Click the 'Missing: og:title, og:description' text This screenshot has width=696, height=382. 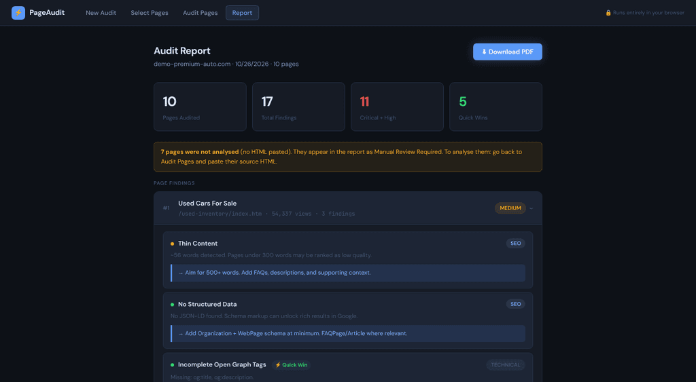212,377
